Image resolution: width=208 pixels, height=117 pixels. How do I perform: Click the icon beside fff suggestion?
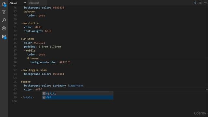[44, 97]
